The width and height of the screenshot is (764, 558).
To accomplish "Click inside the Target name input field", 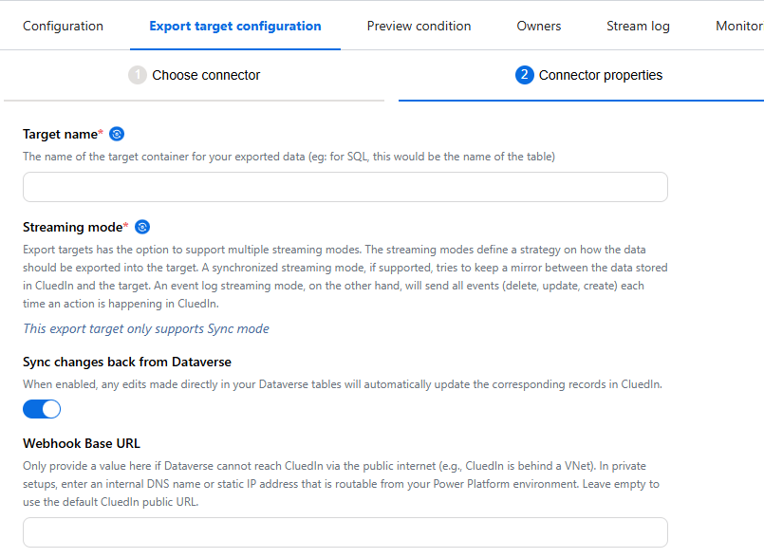I will (345, 187).
